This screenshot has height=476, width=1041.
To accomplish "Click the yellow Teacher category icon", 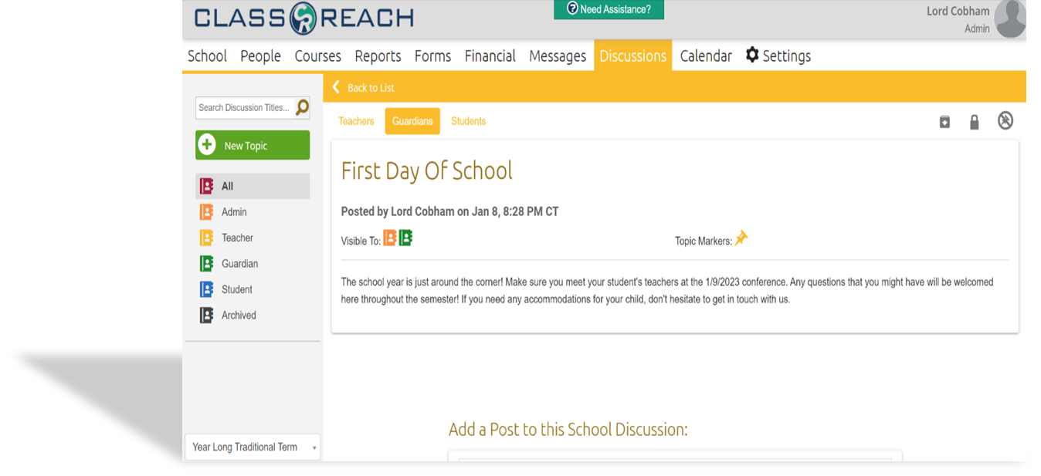I will pos(206,238).
